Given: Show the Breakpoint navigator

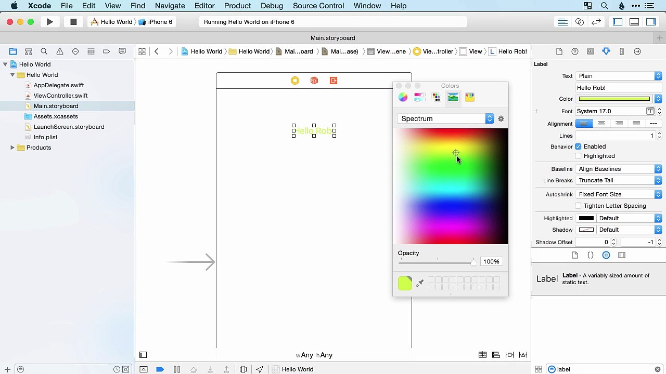Looking at the screenshot, I should click(107, 51).
